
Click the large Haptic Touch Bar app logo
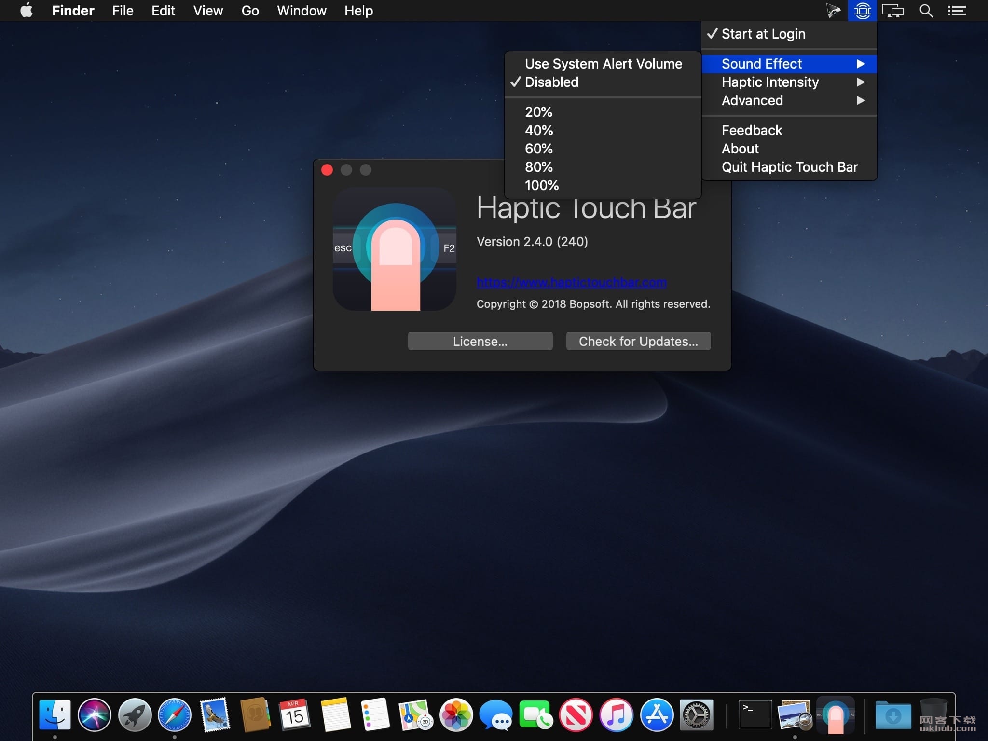click(395, 249)
